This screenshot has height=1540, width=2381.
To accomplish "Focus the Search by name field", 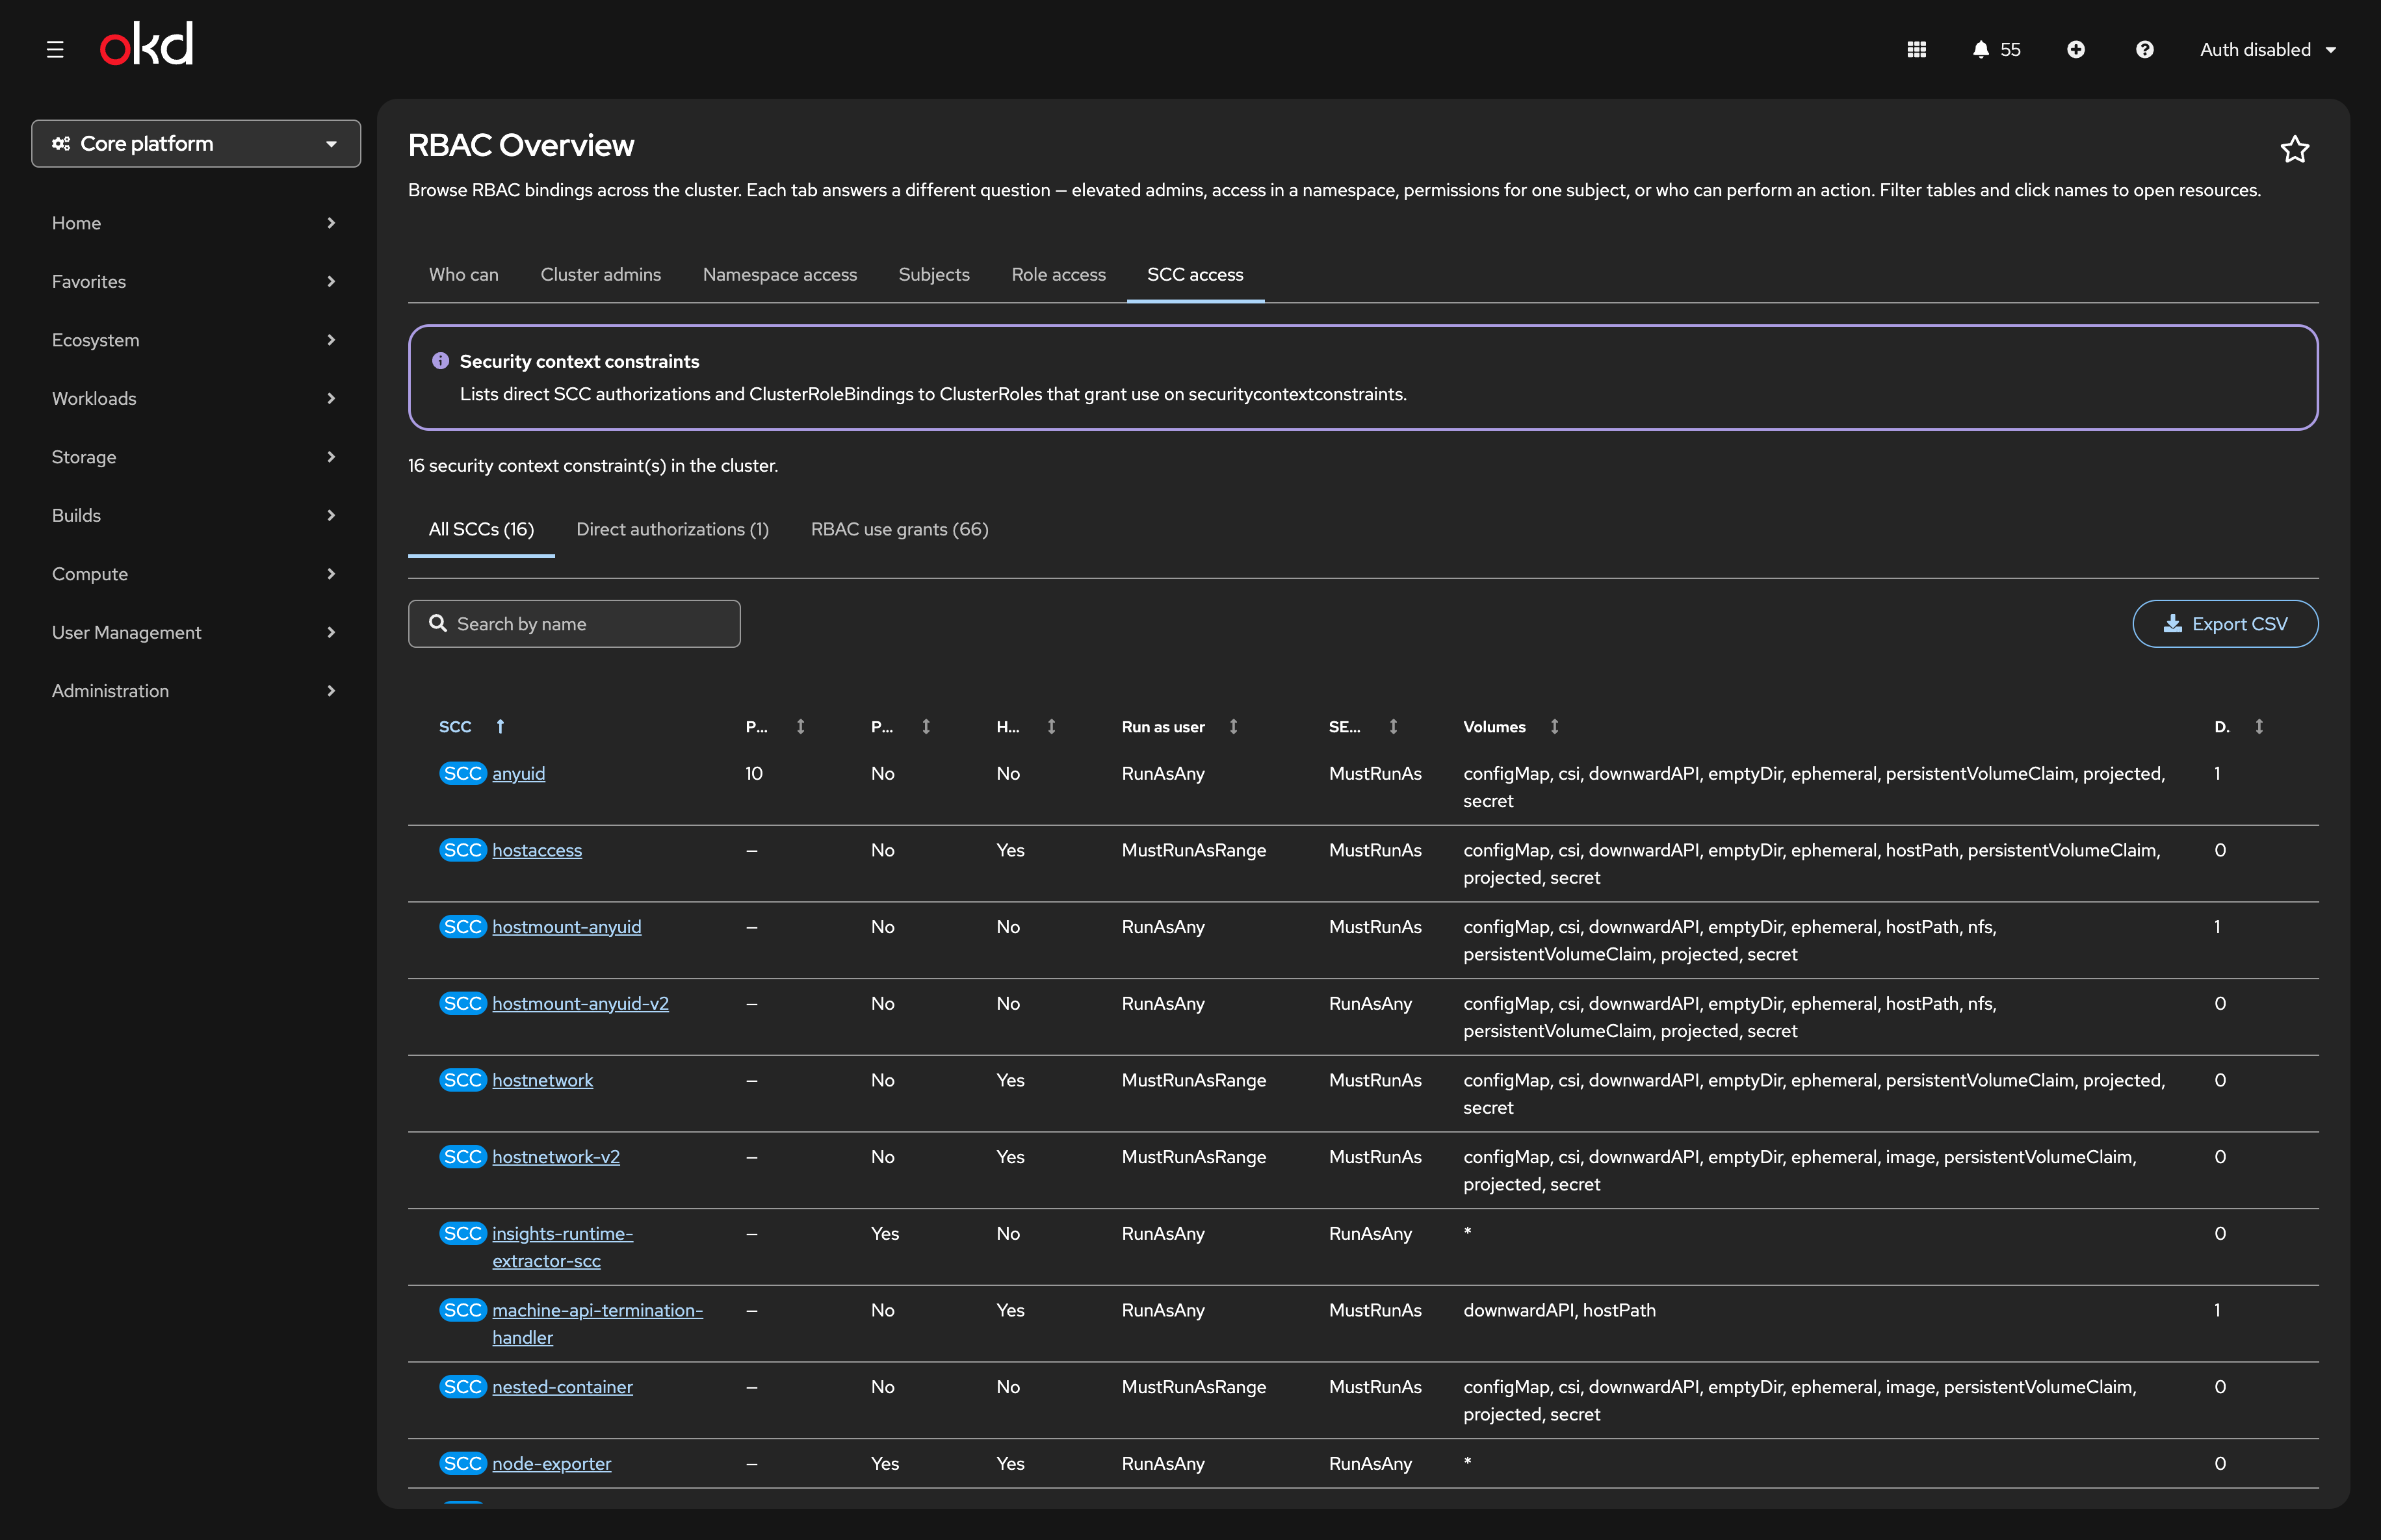I will (574, 623).
